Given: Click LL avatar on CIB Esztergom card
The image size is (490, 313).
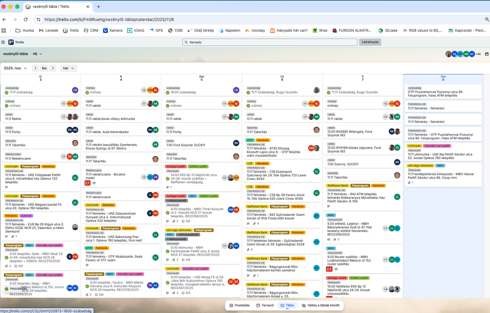Looking at the screenshot, I should coord(316,171).
